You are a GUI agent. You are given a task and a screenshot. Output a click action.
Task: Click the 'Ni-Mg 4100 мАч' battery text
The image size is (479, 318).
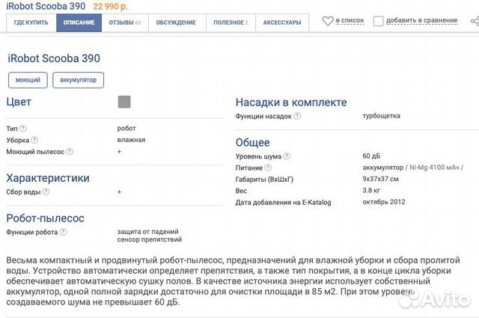pyautogui.click(x=434, y=168)
